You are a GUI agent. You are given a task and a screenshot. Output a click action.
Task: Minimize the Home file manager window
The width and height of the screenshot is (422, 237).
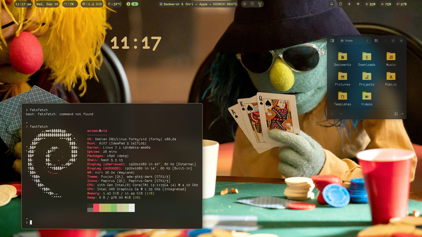tap(385, 40)
